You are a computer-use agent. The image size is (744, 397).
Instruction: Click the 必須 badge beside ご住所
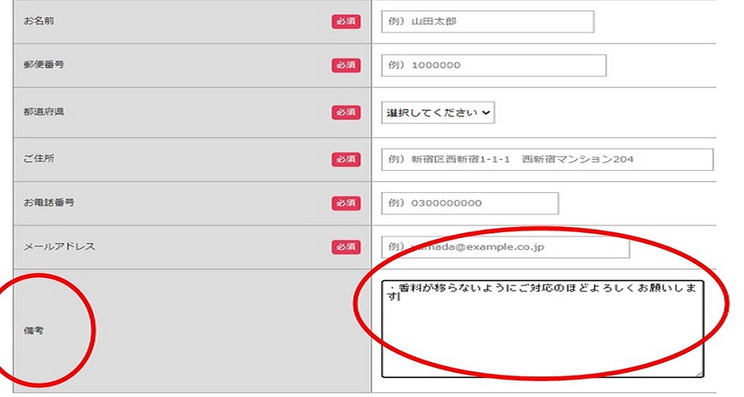346,160
